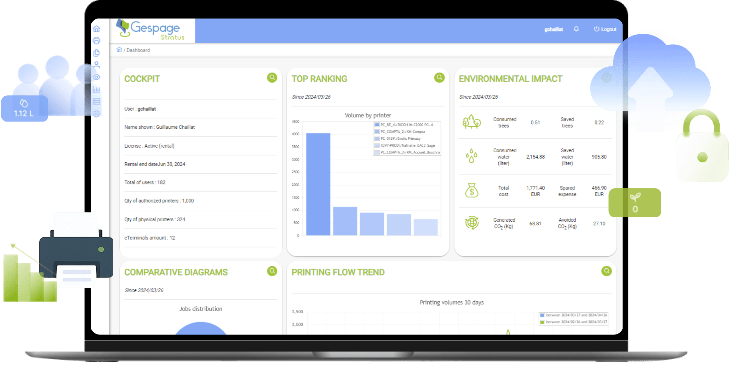Image resolution: width=731 pixels, height=365 pixels.
Task: Toggle the 2024/03/27 to 2024/04/26 legend series
Action: click(574, 315)
